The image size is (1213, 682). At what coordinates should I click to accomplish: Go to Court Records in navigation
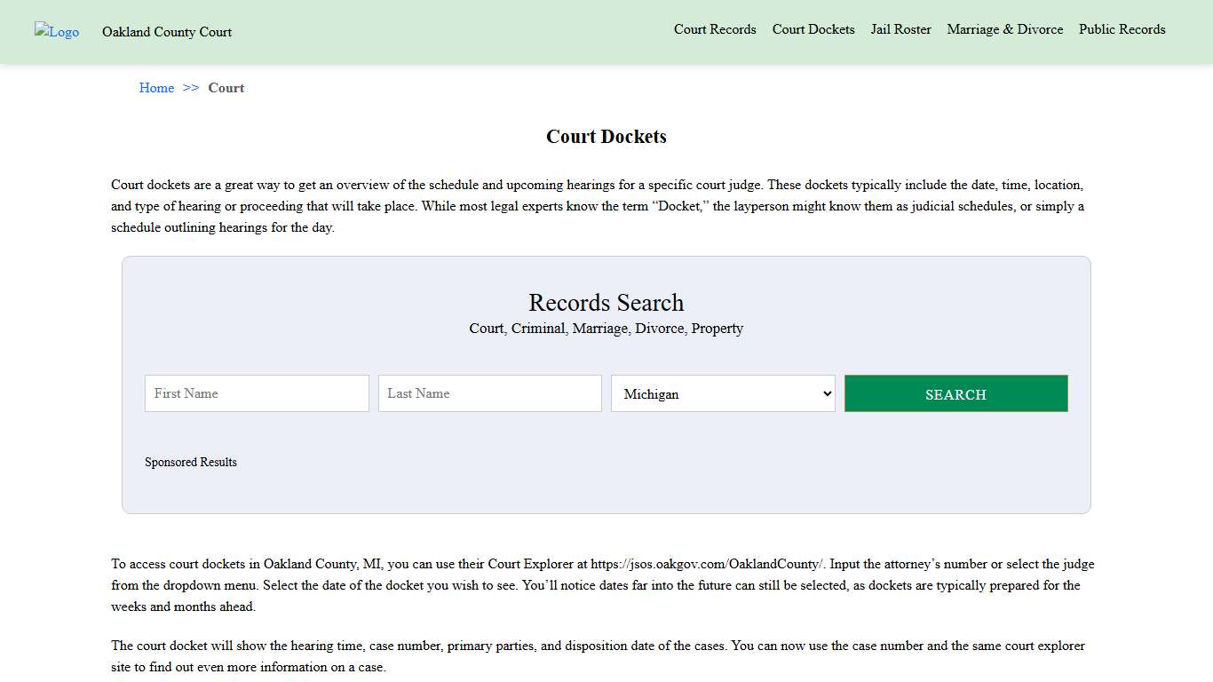(715, 29)
